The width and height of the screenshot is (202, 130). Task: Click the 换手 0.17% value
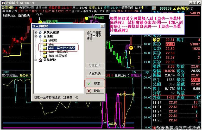pos(170,89)
